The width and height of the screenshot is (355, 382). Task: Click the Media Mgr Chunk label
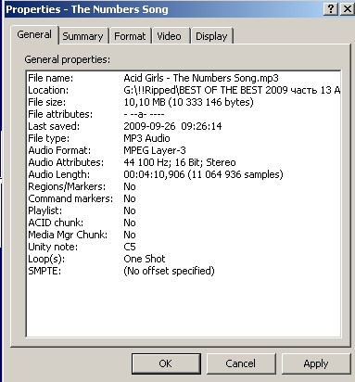(x=68, y=235)
